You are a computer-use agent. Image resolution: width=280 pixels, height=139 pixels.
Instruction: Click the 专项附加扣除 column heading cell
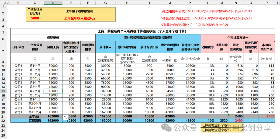pos(88,47)
